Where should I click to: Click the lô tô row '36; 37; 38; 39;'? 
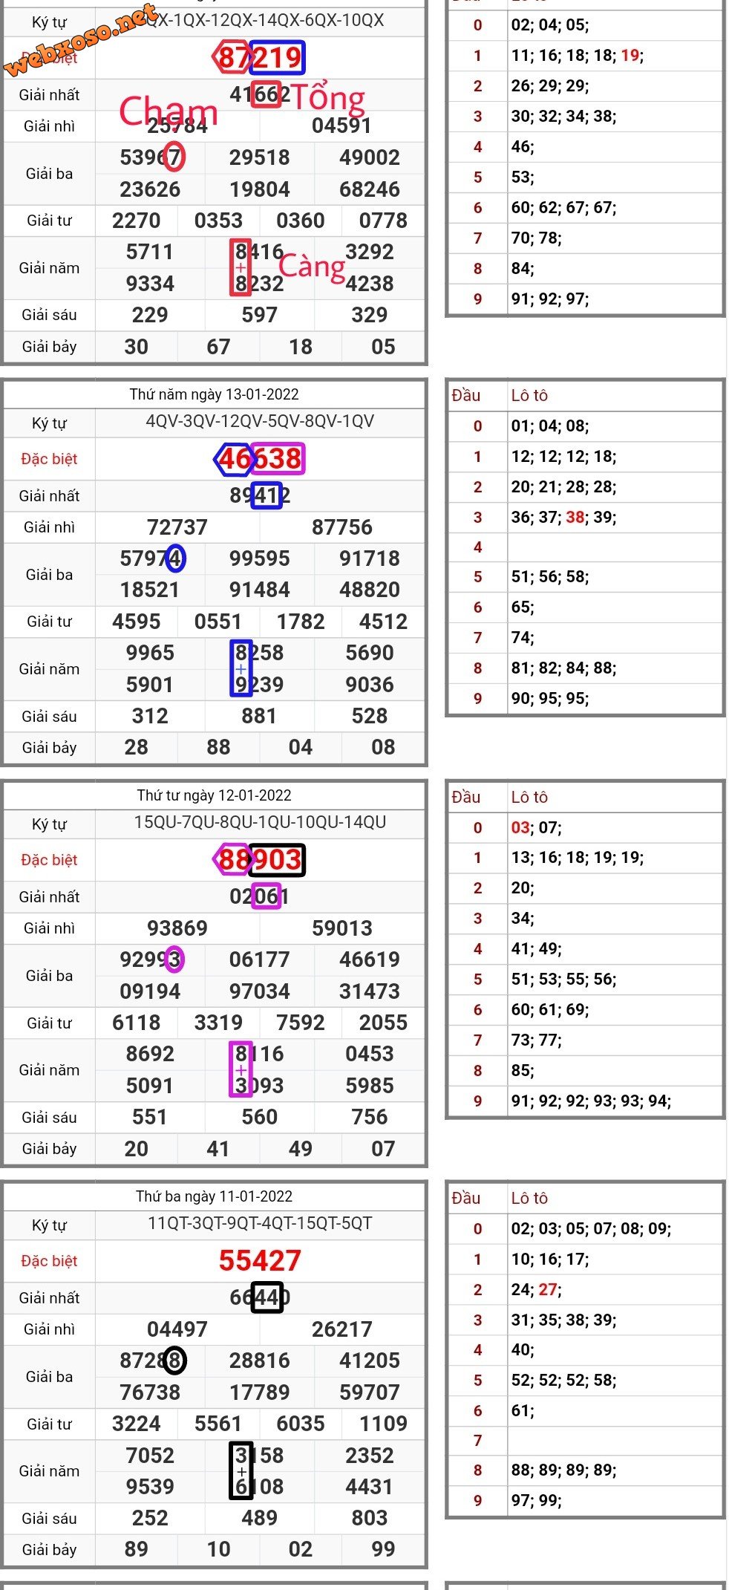pyautogui.click(x=563, y=518)
